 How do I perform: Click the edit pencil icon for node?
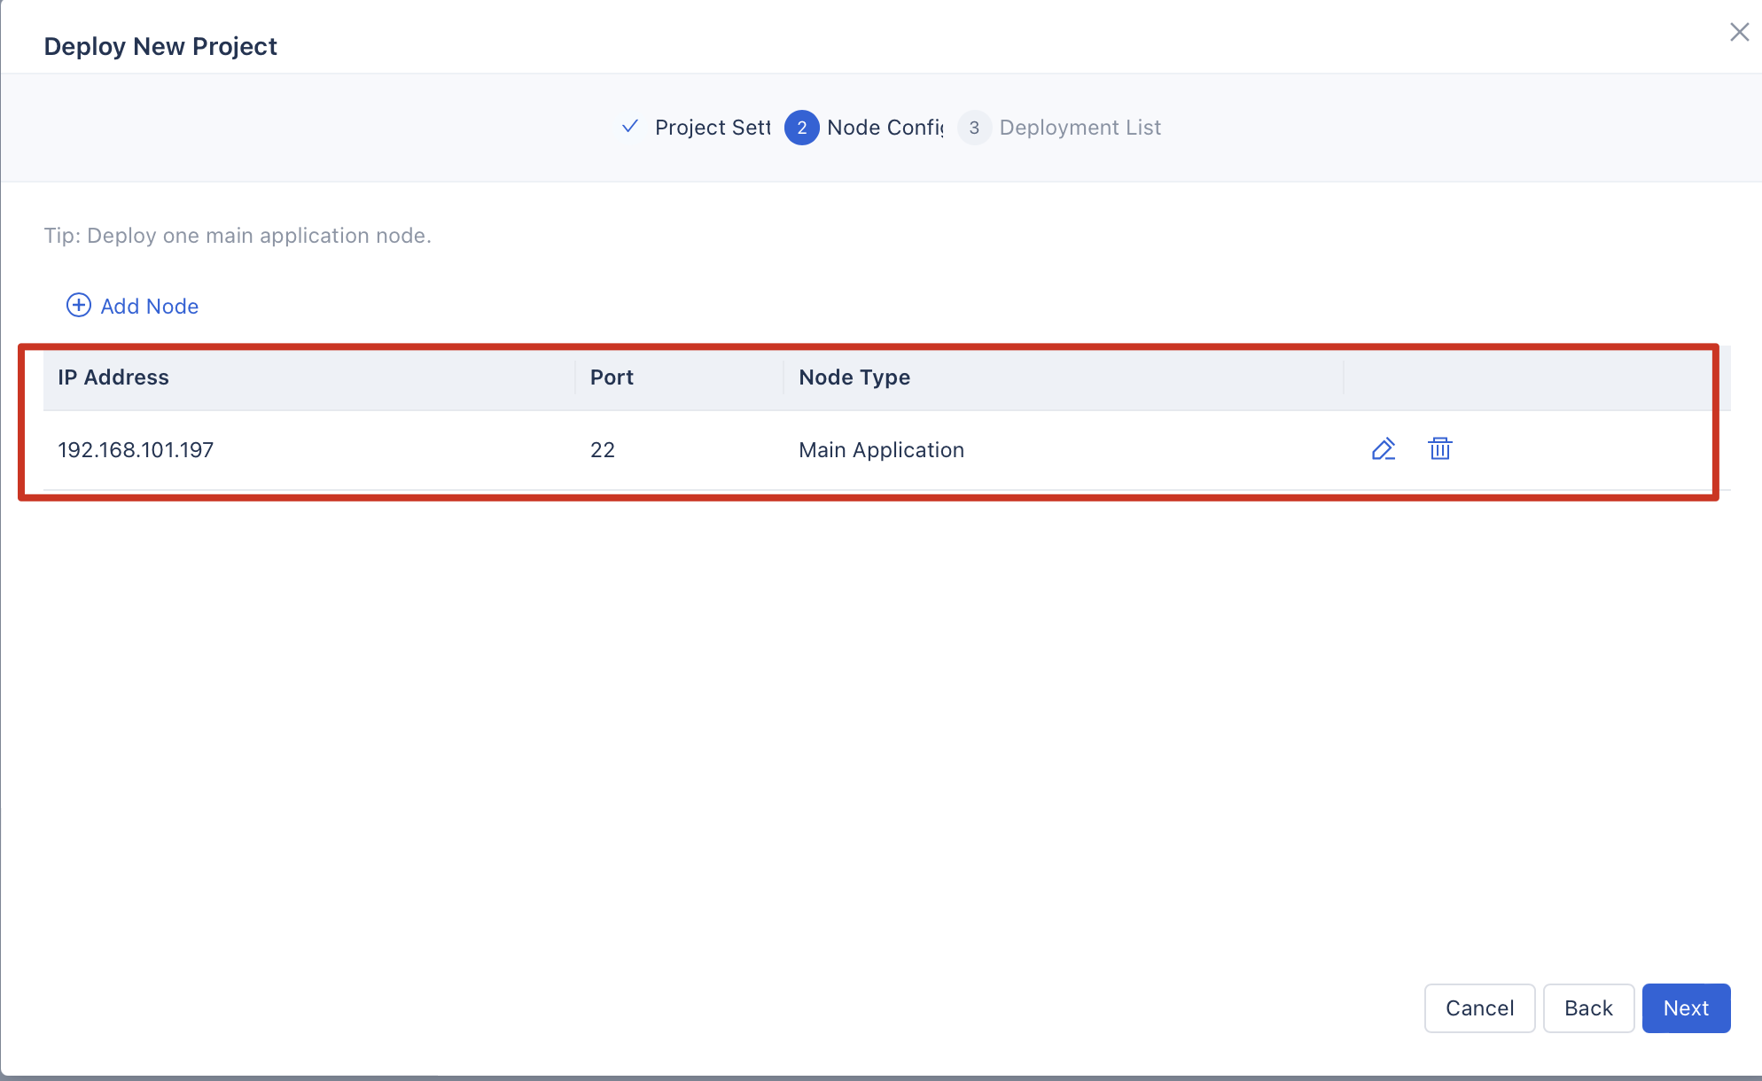tap(1383, 449)
